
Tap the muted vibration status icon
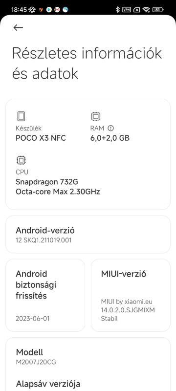(x=32, y=10)
